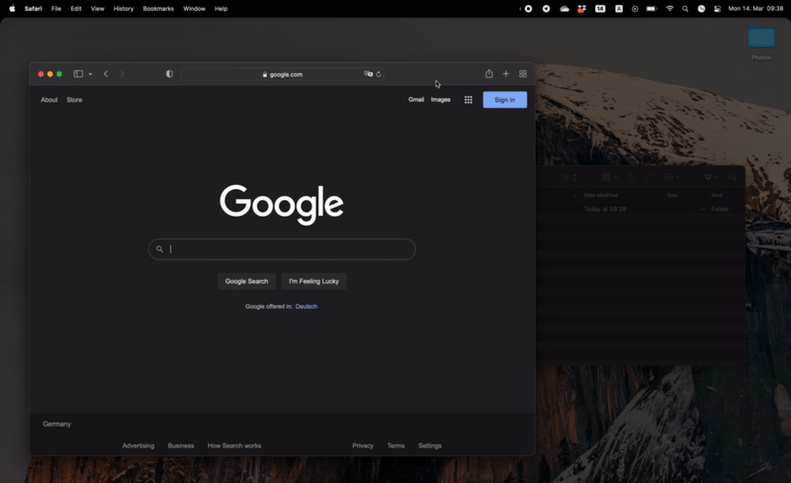791x483 pixels.
Task: Click the google.com address bar
Action: point(283,74)
